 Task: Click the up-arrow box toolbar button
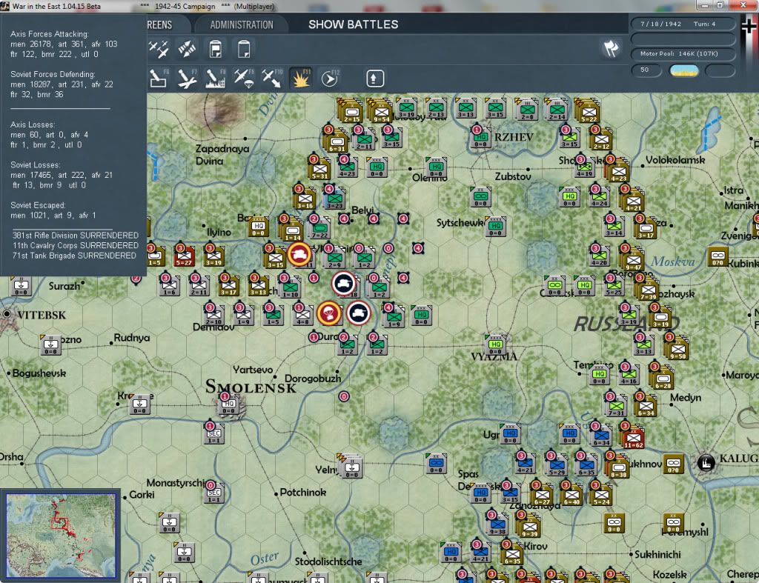pyautogui.click(x=374, y=79)
